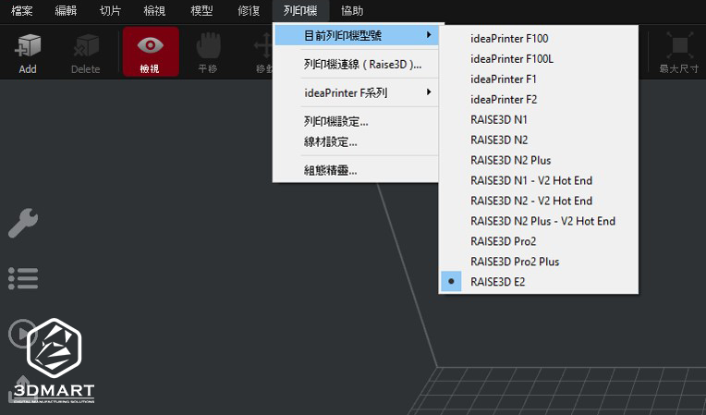Screen dimensions: 706x415
Task: Open the wrench settings icon on sidebar
Action: [23, 223]
